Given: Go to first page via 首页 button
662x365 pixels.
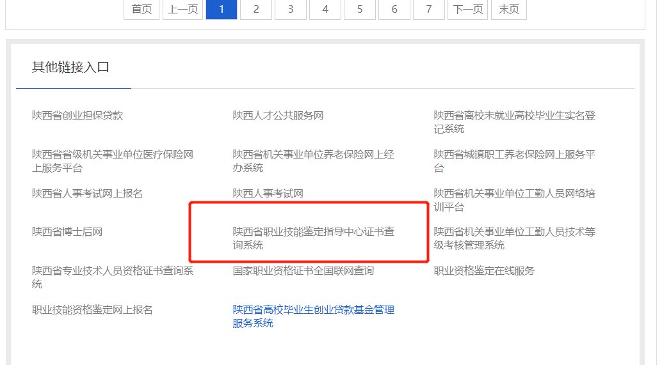Looking at the screenshot, I should [x=141, y=9].
